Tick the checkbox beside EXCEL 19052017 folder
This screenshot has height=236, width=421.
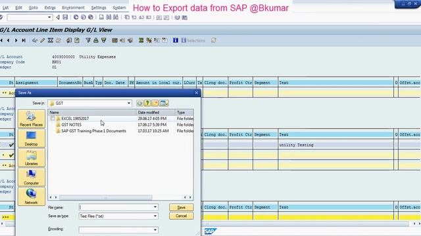click(x=53, y=118)
